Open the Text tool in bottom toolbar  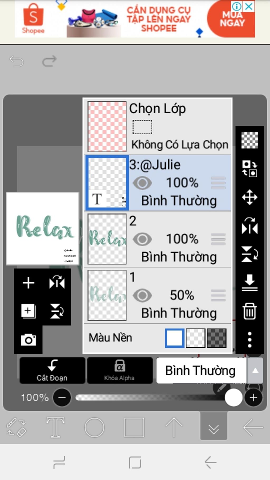55,427
